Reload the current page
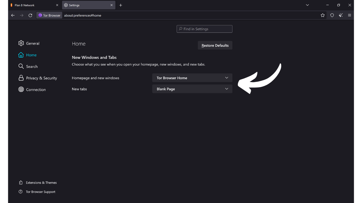 (30, 15)
